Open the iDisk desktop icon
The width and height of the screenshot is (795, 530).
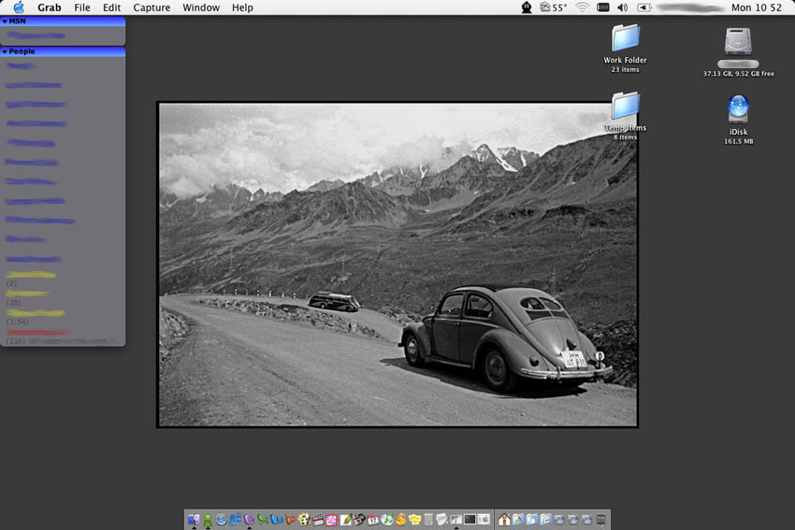pos(738,109)
